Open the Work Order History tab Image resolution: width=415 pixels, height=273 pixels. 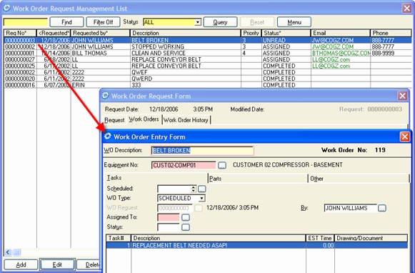click(x=186, y=120)
